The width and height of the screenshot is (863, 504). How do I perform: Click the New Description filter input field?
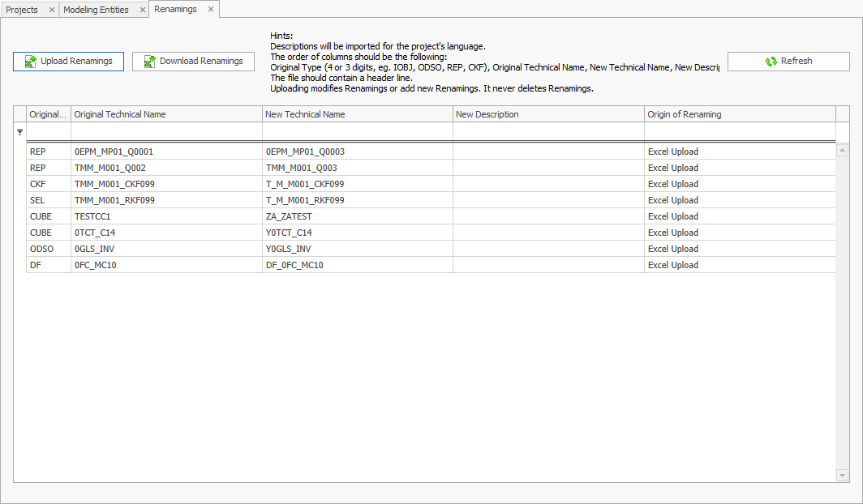pyautogui.click(x=547, y=131)
